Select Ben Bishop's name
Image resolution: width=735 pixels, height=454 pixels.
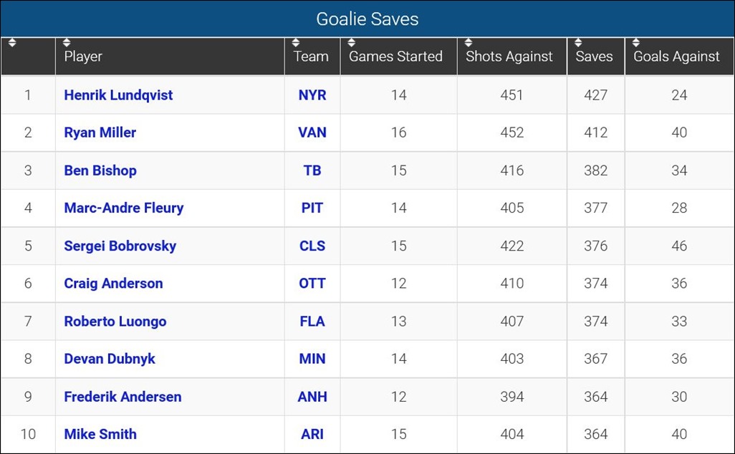(x=100, y=170)
